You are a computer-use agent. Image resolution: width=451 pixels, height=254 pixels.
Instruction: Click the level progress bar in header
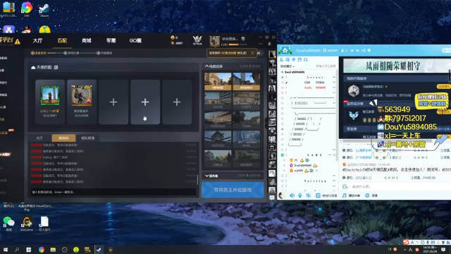[x=237, y=44]
